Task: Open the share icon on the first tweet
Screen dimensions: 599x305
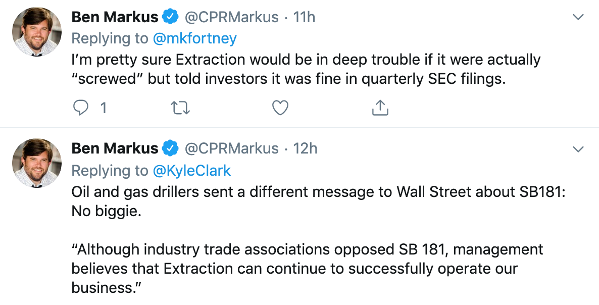Action: coord(380,108)
